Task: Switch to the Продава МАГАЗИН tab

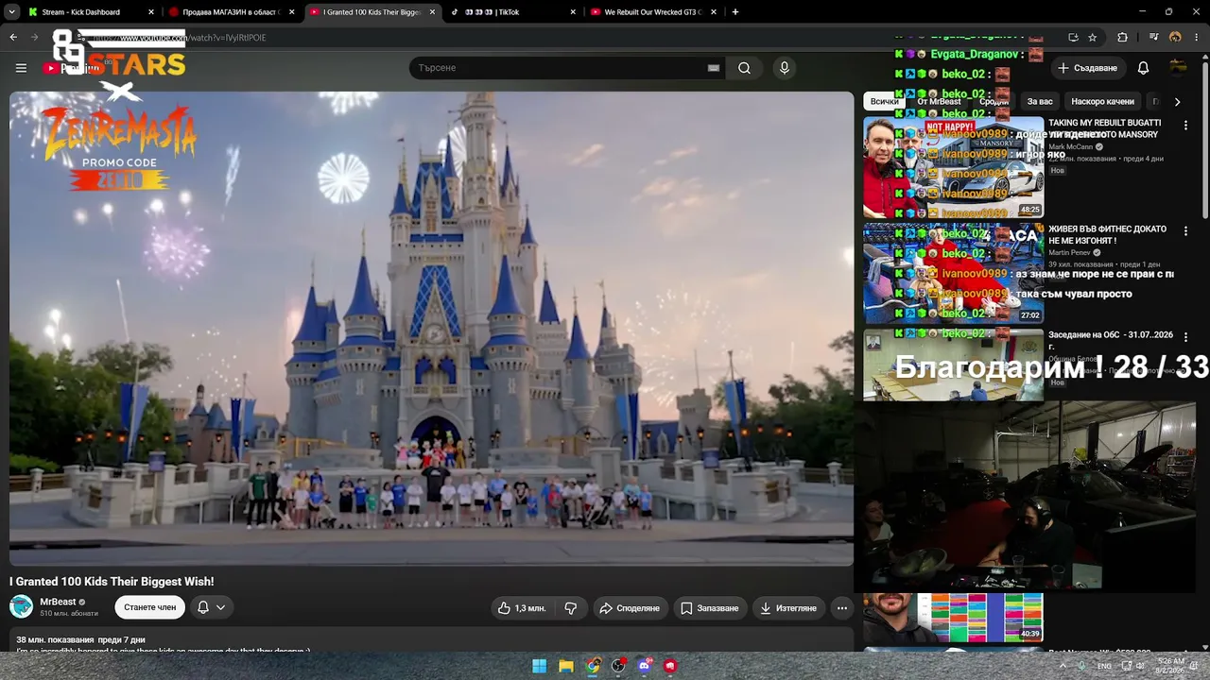Action: 232,12
